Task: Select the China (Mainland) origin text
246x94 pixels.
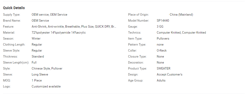Action: [x=181, y=15]
